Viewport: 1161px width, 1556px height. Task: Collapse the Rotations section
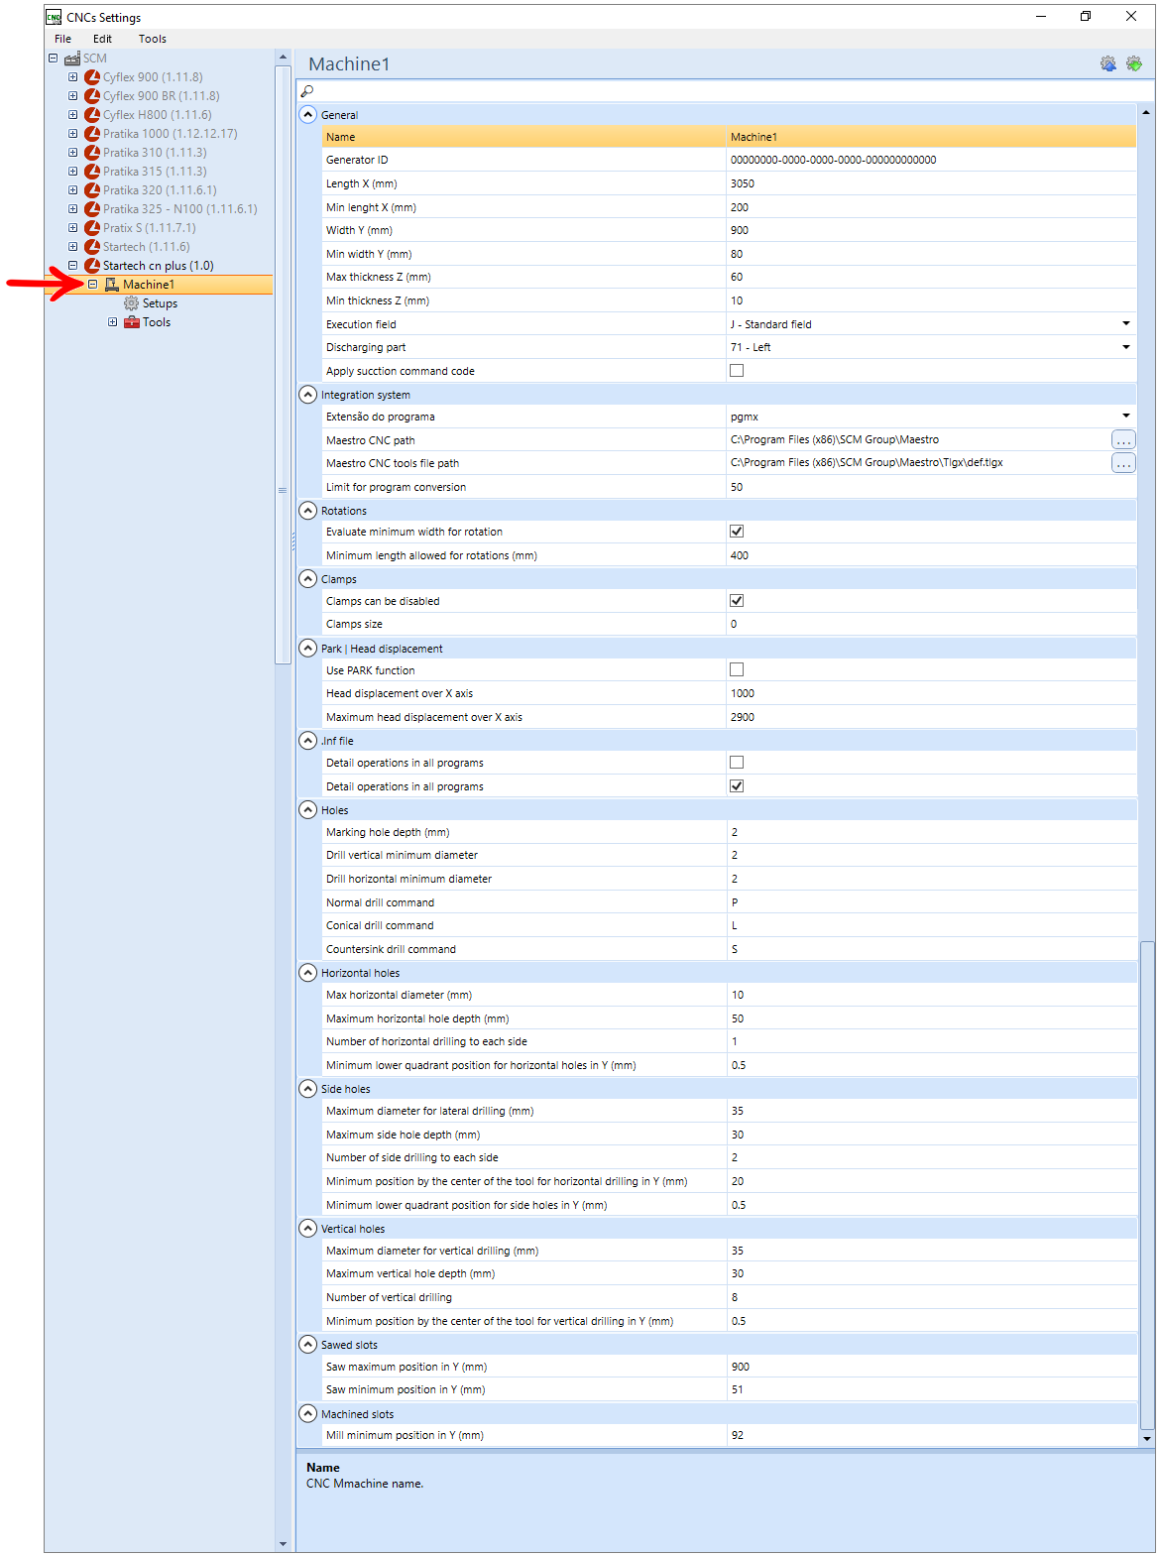pyautogui.click(x=308, y=510)
